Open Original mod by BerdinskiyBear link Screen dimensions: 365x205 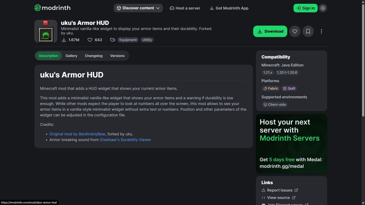click(78, 134)
